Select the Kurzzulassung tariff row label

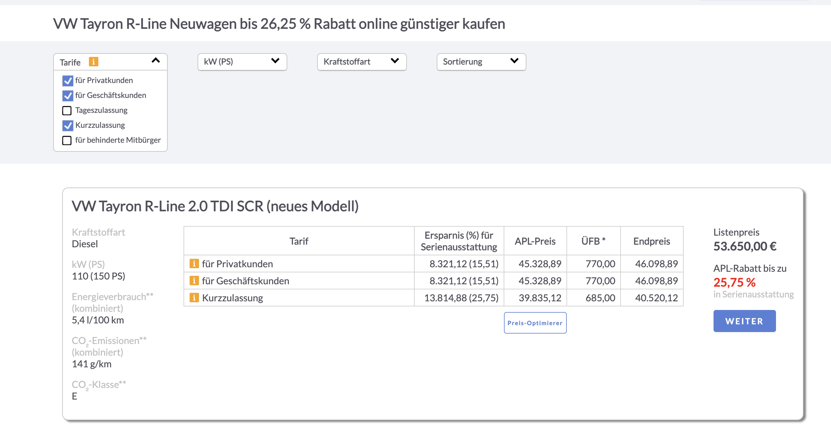pyautogui.click(x=233, y=298)
